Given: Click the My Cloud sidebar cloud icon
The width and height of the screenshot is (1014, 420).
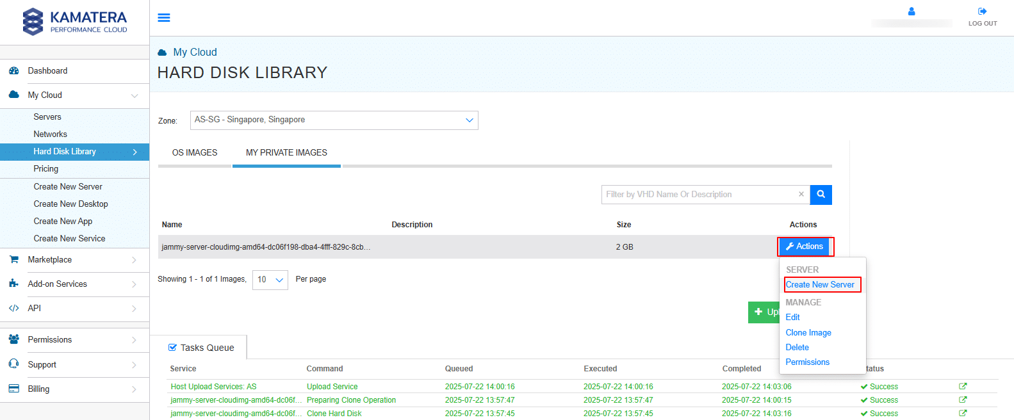Looking at the screenshot, I should [14, 95].
